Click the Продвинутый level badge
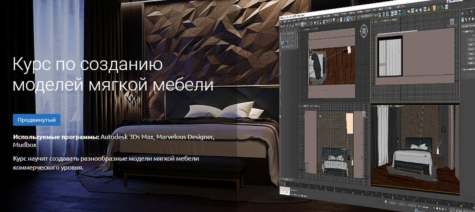475x212 pixels. [36, 120]
